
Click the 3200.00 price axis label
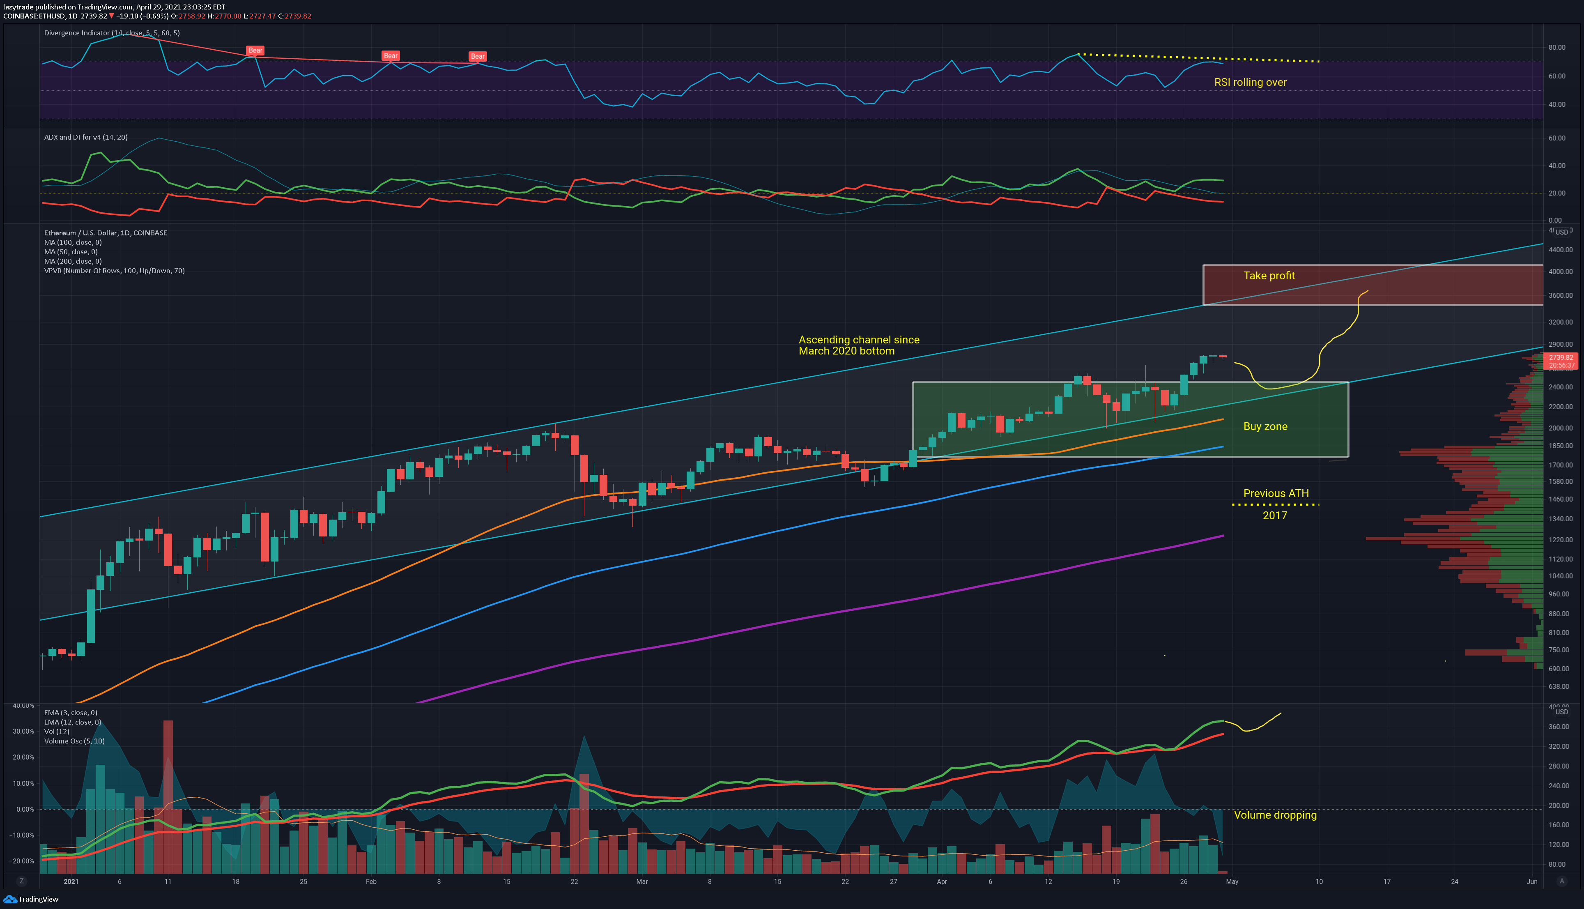(x=1560, y=322)
